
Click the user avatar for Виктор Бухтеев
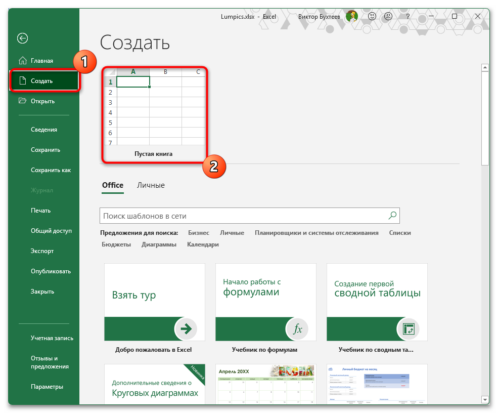tap(352, 16)
